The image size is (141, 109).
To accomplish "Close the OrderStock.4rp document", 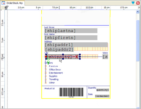I will coord(138,3).
